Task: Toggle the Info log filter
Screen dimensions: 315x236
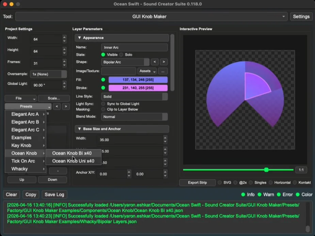Action: click(243, 195)
